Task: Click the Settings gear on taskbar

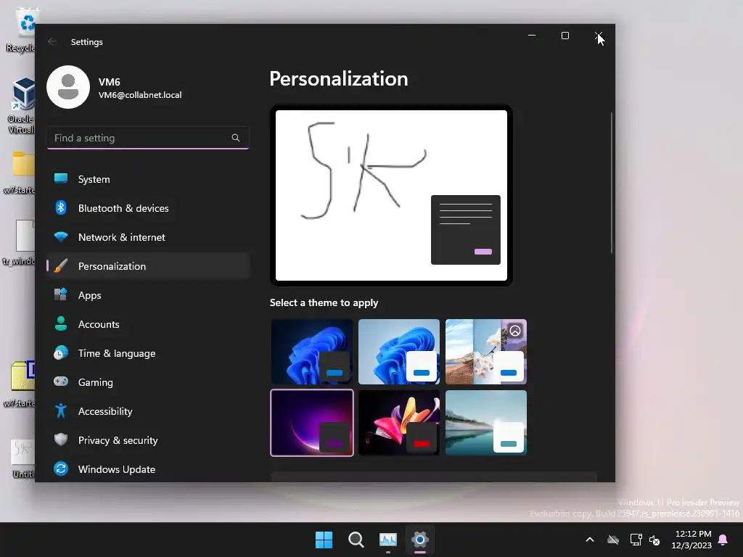Action: tap(420, 540)
